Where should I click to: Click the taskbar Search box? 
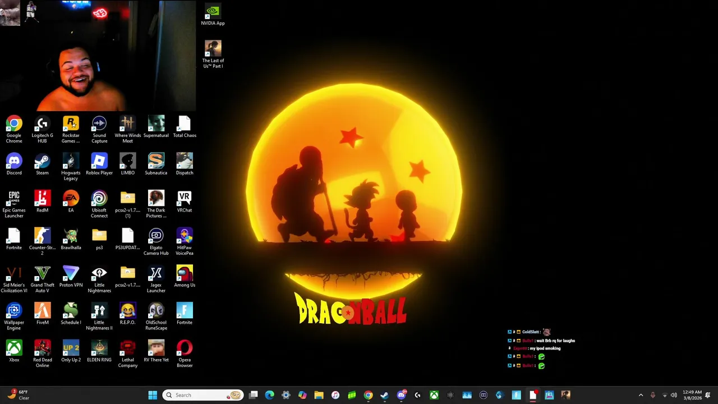(x=203, y=395)
